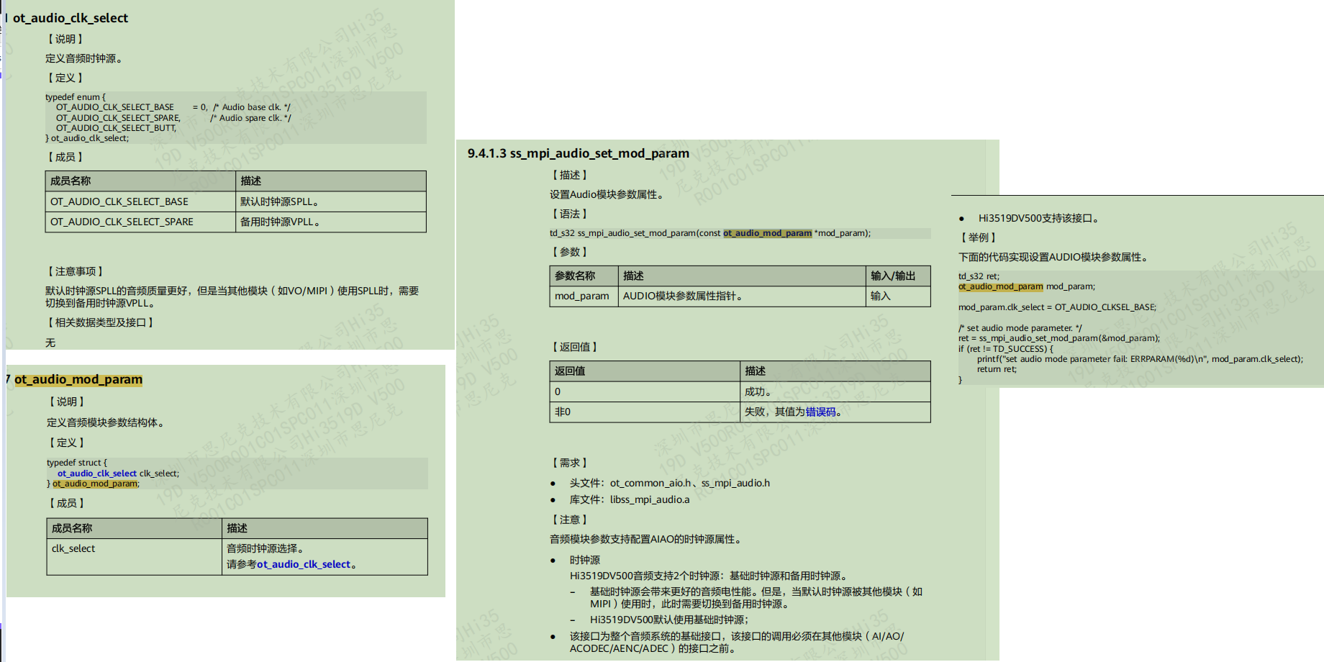Click heading 9.4.1.3 ss_mpi_audio_set_mod_param

579,153
